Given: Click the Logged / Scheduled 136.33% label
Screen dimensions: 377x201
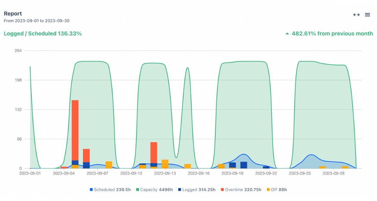Looking at the screenshot, I should pos(43,34).
